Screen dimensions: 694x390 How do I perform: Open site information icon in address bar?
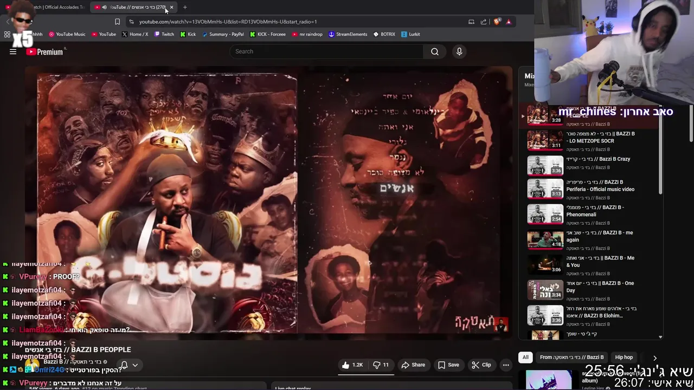[x=131, y=22]
